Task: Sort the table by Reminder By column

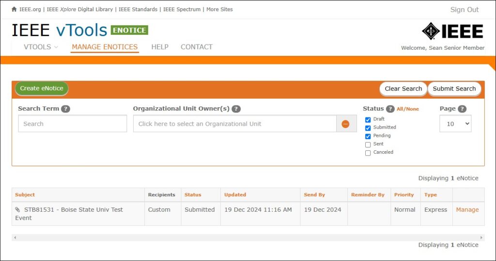Action: coord(368,195)
